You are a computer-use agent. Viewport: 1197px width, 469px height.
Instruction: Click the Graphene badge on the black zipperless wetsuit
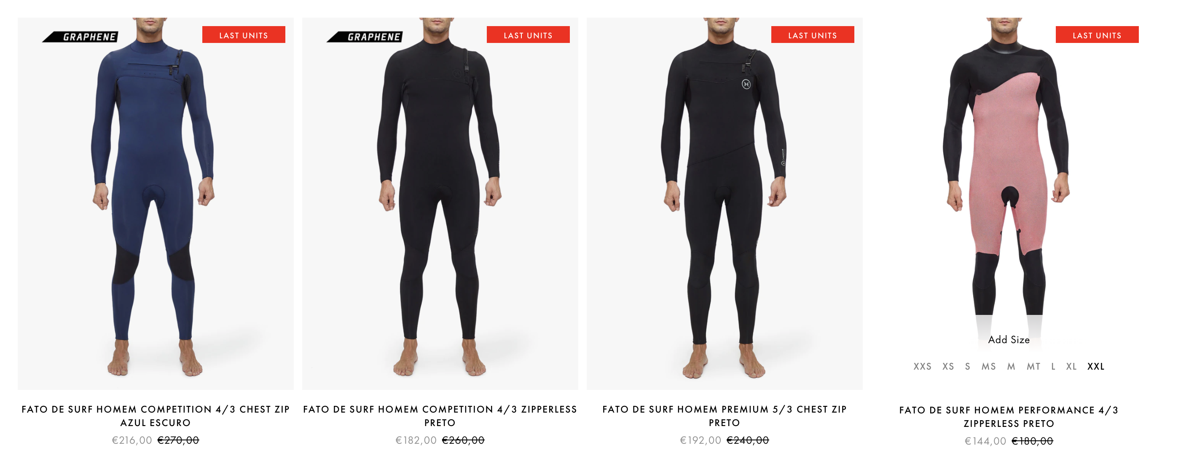tap(364, 37)
